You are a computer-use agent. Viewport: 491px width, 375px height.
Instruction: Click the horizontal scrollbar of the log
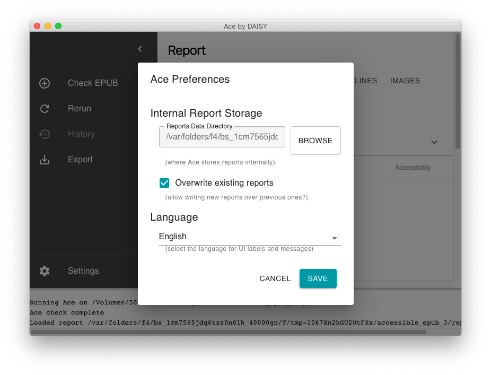[229, 332]
